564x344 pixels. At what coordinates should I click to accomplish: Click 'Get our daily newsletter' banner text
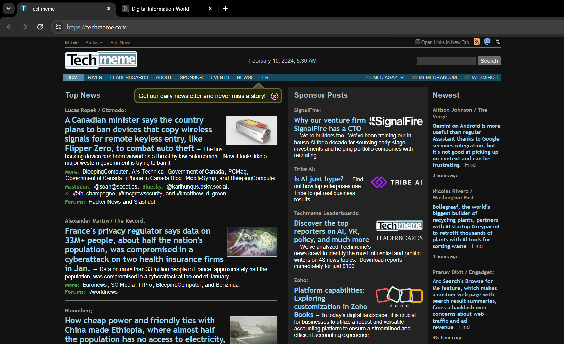click(x=202, y=96)
